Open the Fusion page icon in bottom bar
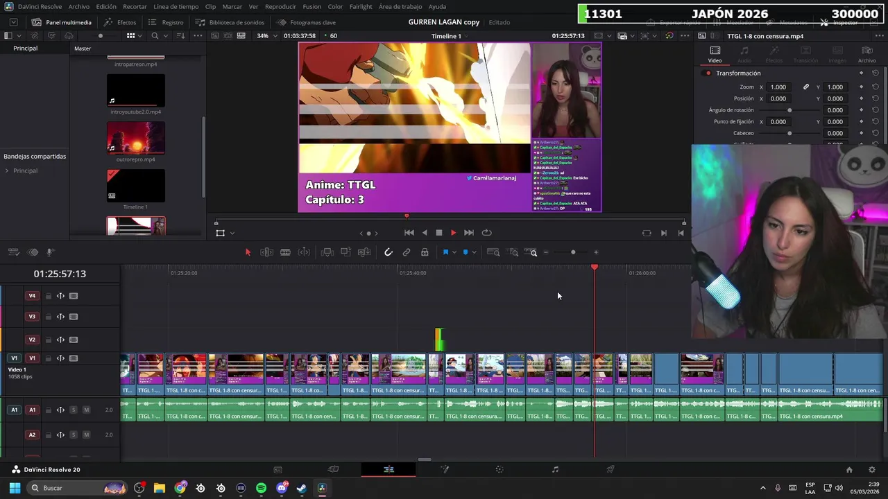888x499 pixels. [444, 469]
